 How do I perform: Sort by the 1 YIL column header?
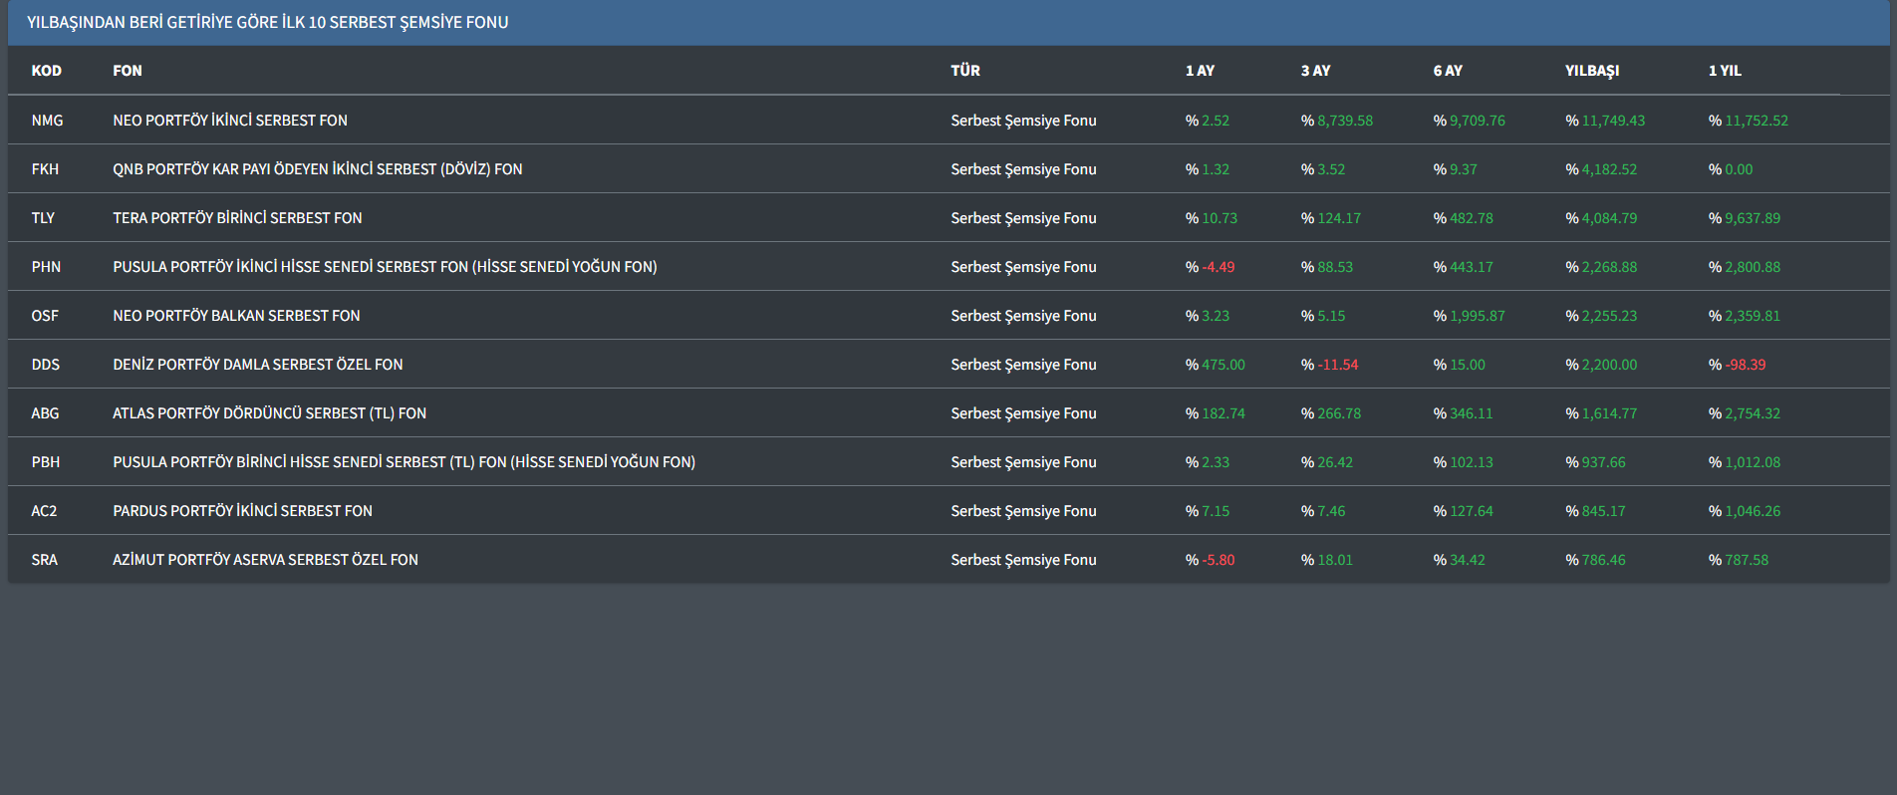coord(1725,71)
